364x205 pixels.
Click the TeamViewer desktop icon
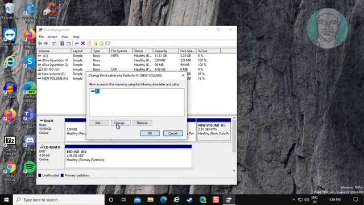click(10, 36)
